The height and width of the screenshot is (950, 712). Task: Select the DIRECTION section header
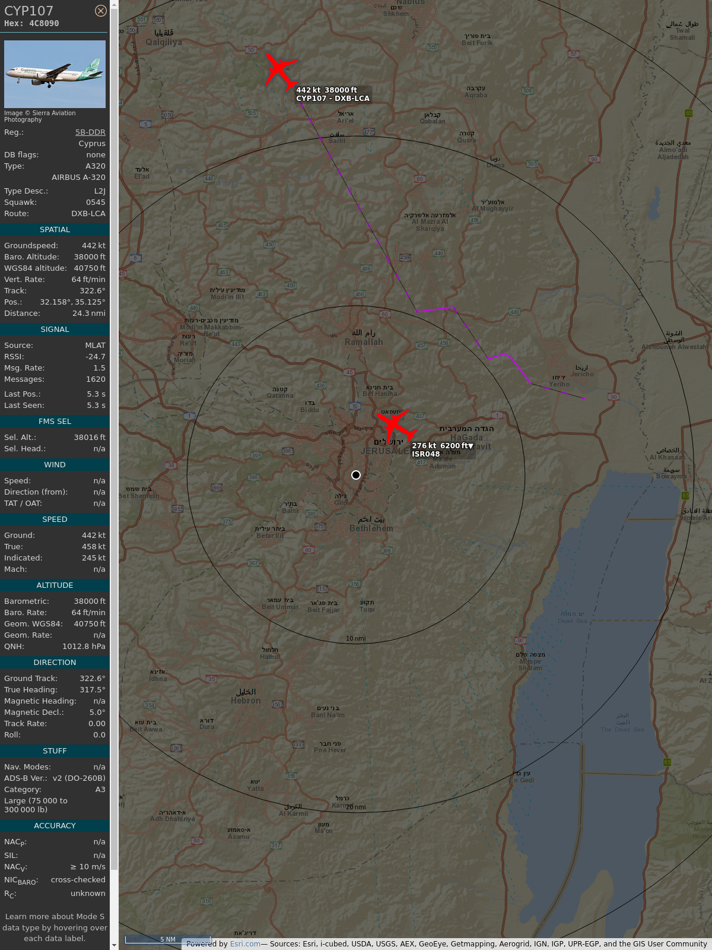pyautogui.click(x=55, y=663)
